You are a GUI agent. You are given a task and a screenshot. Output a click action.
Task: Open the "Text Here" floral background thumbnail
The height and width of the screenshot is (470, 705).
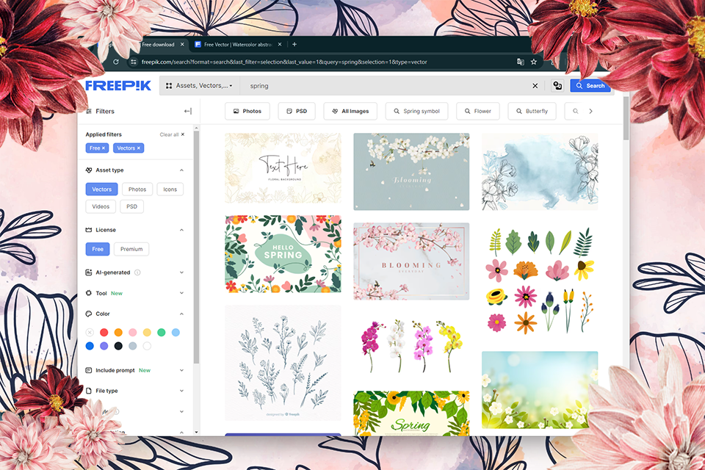coord(283,168)
